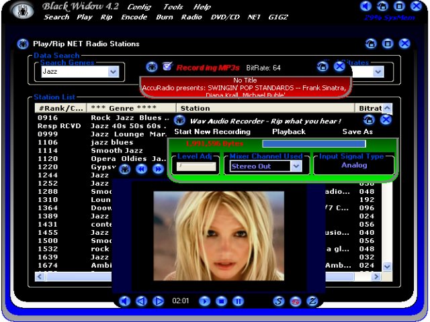The height and width of the screenshot is (322, 430).
Task: Open the DVD/CD menu item
Action: pos(225,17)
